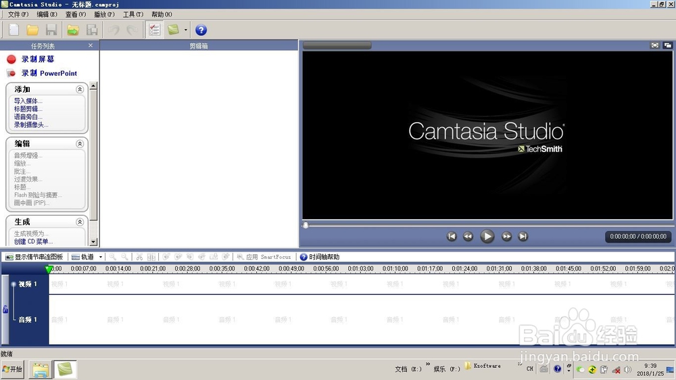Open the 编辑(E) menu
This screenshot has width=676, height=380.
tap(47, 14)
